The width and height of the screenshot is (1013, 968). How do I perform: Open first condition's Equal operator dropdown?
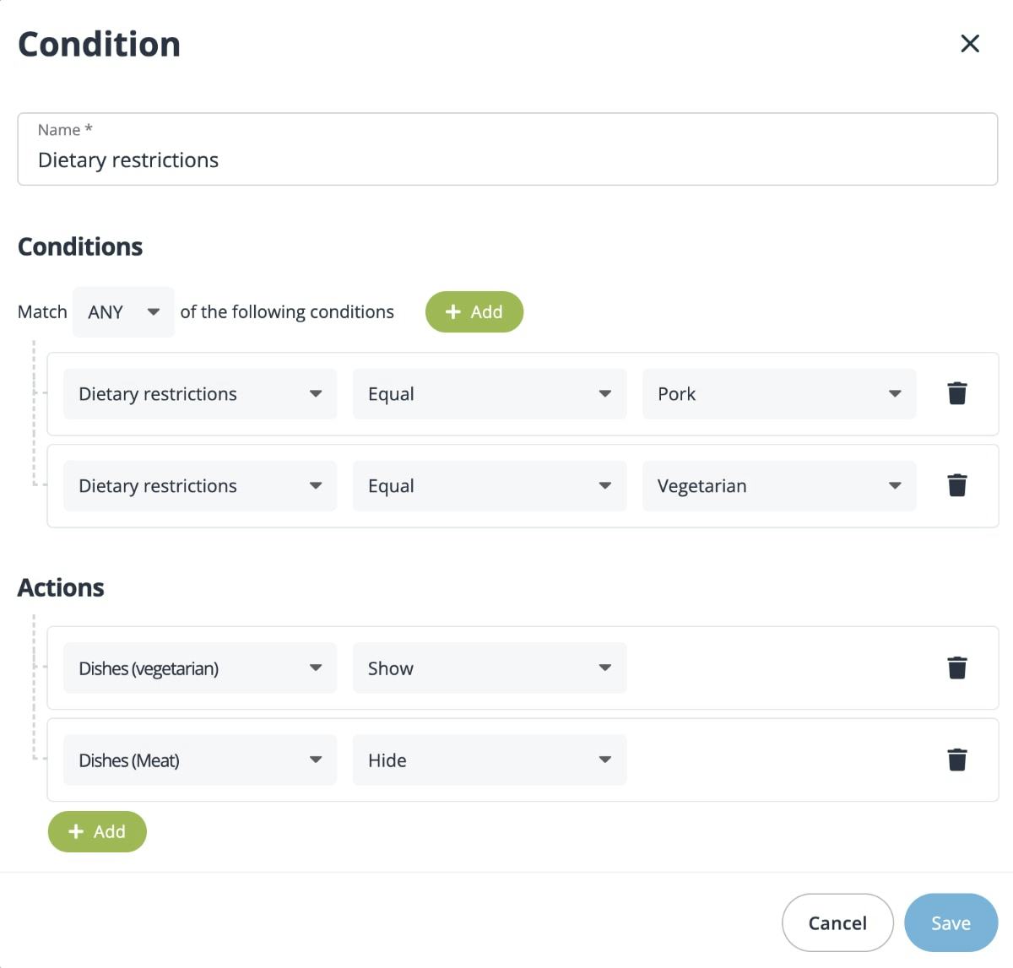click(489, 394)
